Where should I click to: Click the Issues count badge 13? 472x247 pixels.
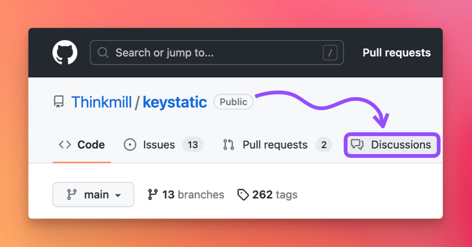pos(193,145)
